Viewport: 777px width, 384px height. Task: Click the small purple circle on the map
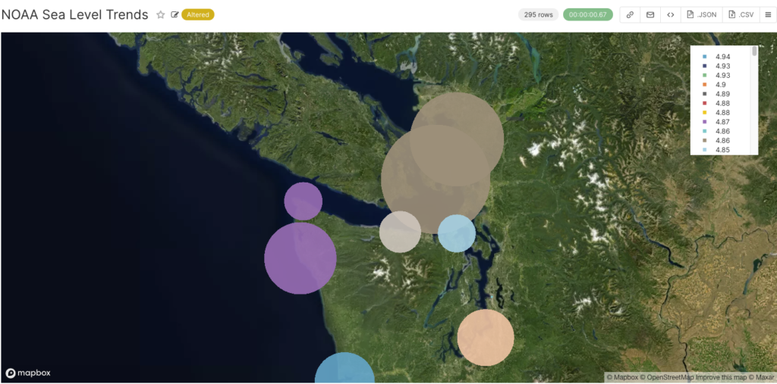(x=304, y=201)
